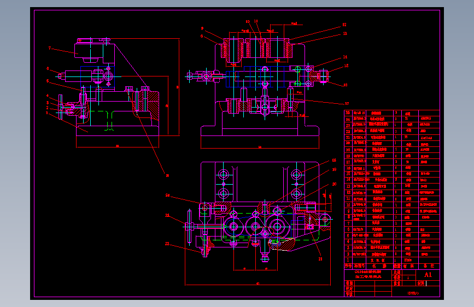Click the 序号 header in the parts list
The width and height of the screenshot is (474, 307).
pos(348,266)
